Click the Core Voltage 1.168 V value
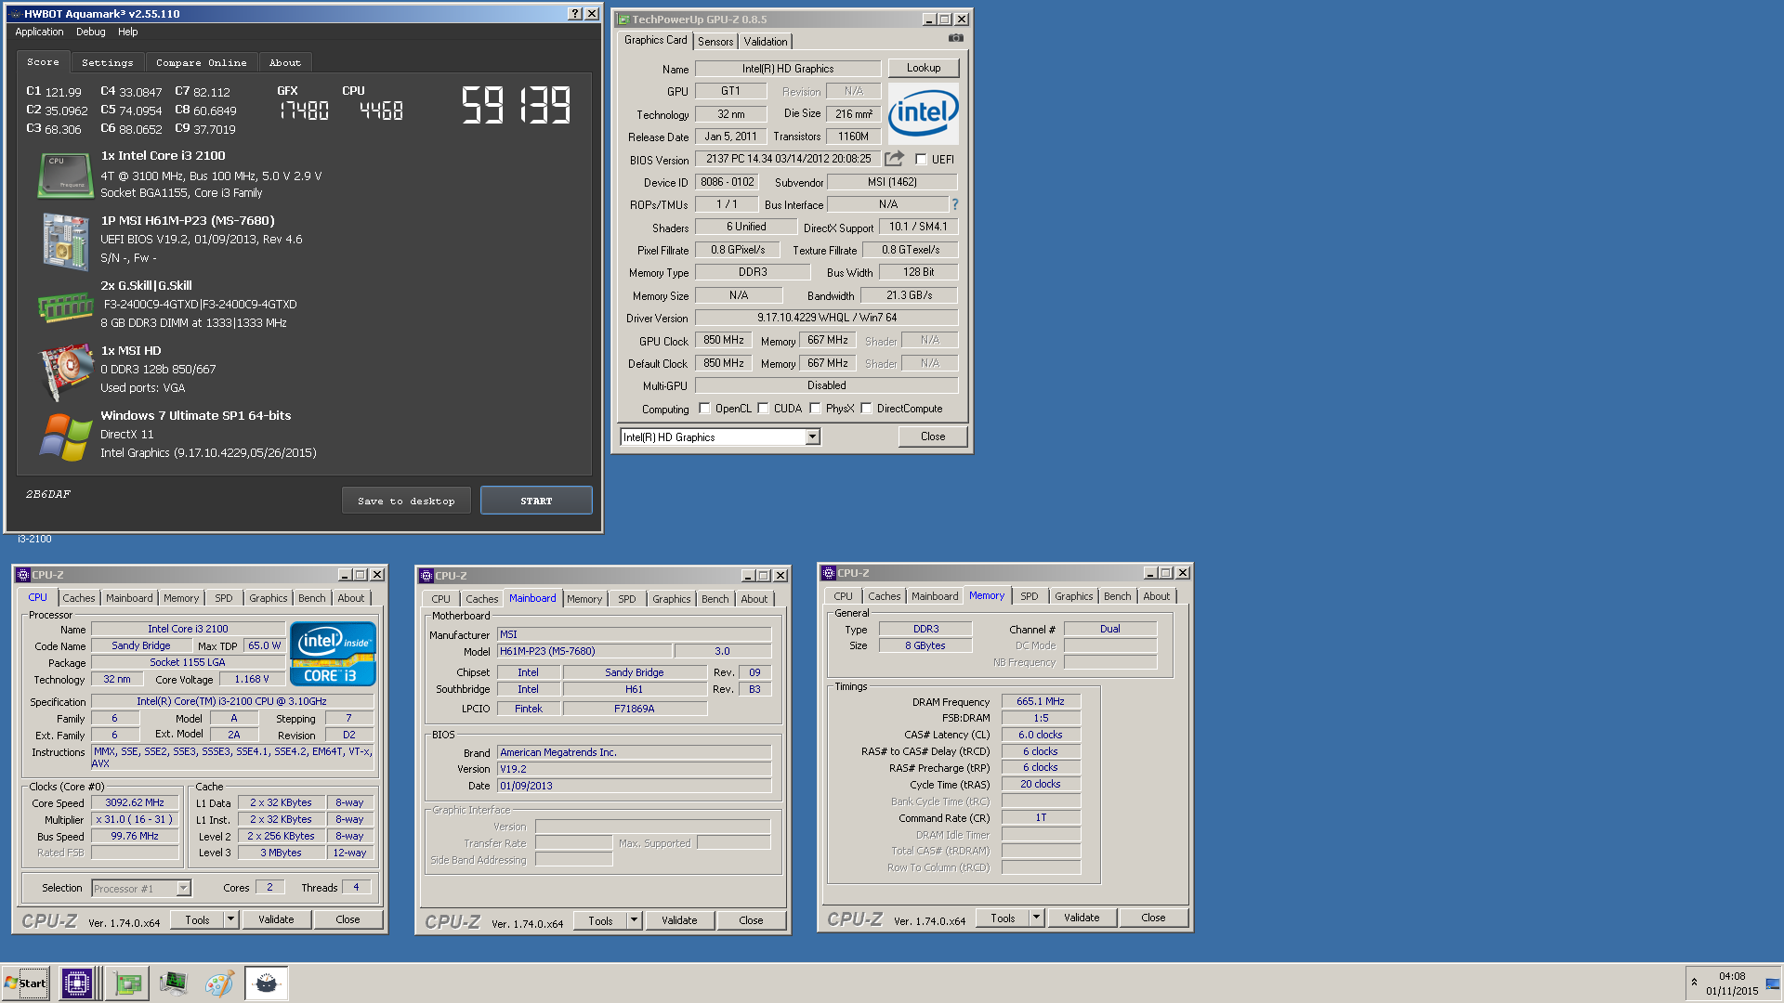This screenshot has width=1784, height=1003. coord(251,679)
